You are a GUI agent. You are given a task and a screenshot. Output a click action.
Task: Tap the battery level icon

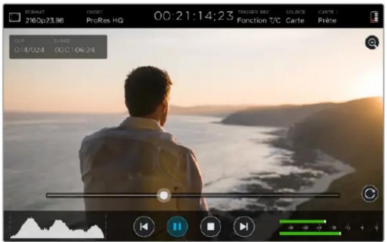pyautogui.click(x=374, y=17)
